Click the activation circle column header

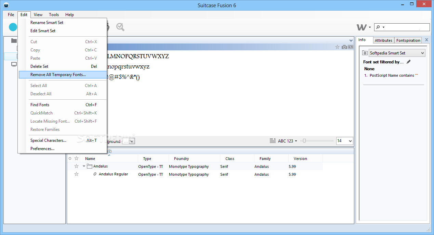pos(70,159)
